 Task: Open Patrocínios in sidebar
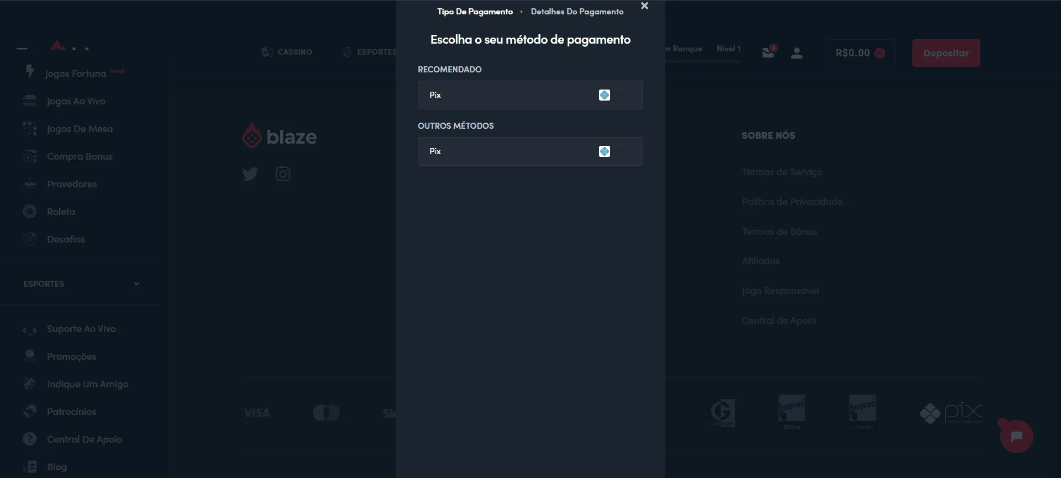click(71, 412)
